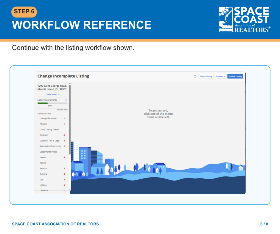Click the Space Coast Association of Realtors logo
280x234 pixels.
[245, 20]
